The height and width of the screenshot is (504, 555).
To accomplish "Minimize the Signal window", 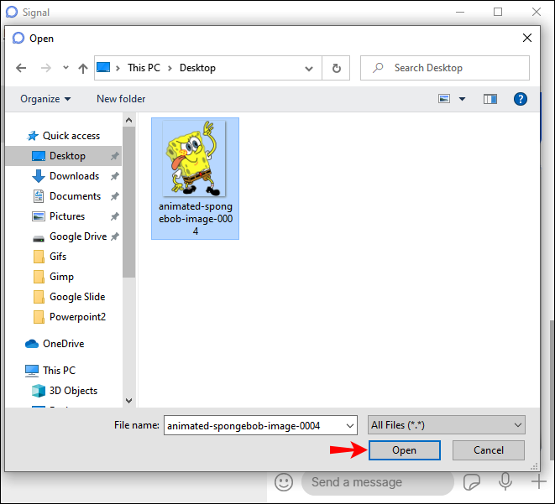I will 460,12.
